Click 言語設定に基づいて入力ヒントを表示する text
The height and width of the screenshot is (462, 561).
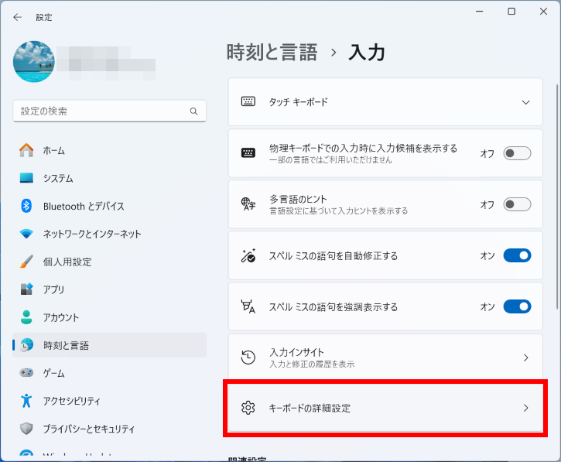click(338, 211)
